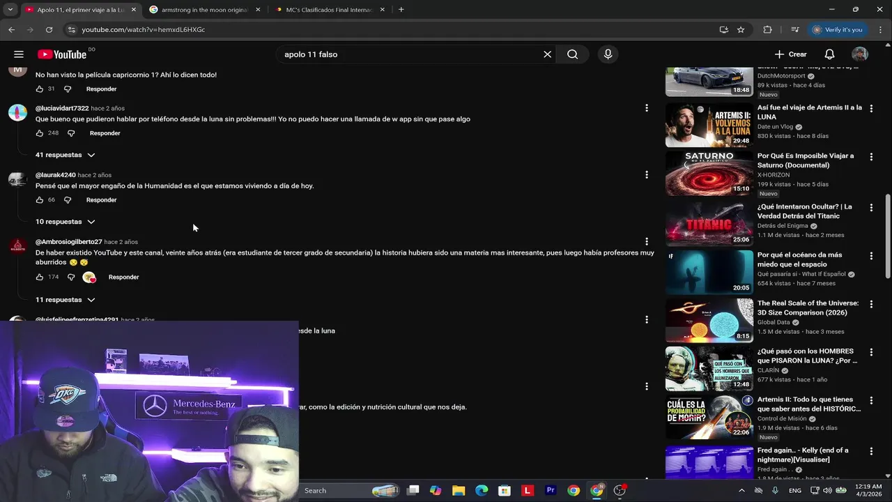Reply to @luciavidart7322's comment
The height and width of the screenshot is (502, 892).
105,133
